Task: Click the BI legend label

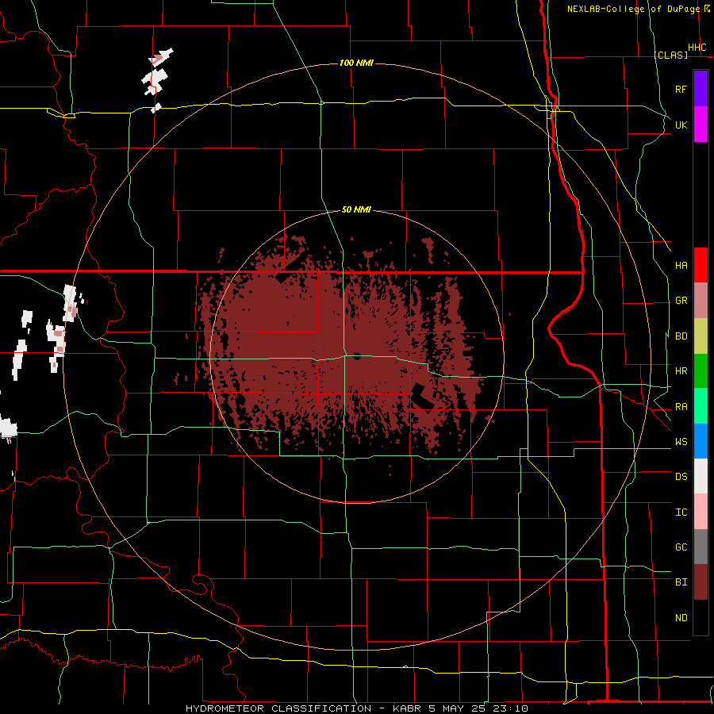Action: [x=681, y=582]
